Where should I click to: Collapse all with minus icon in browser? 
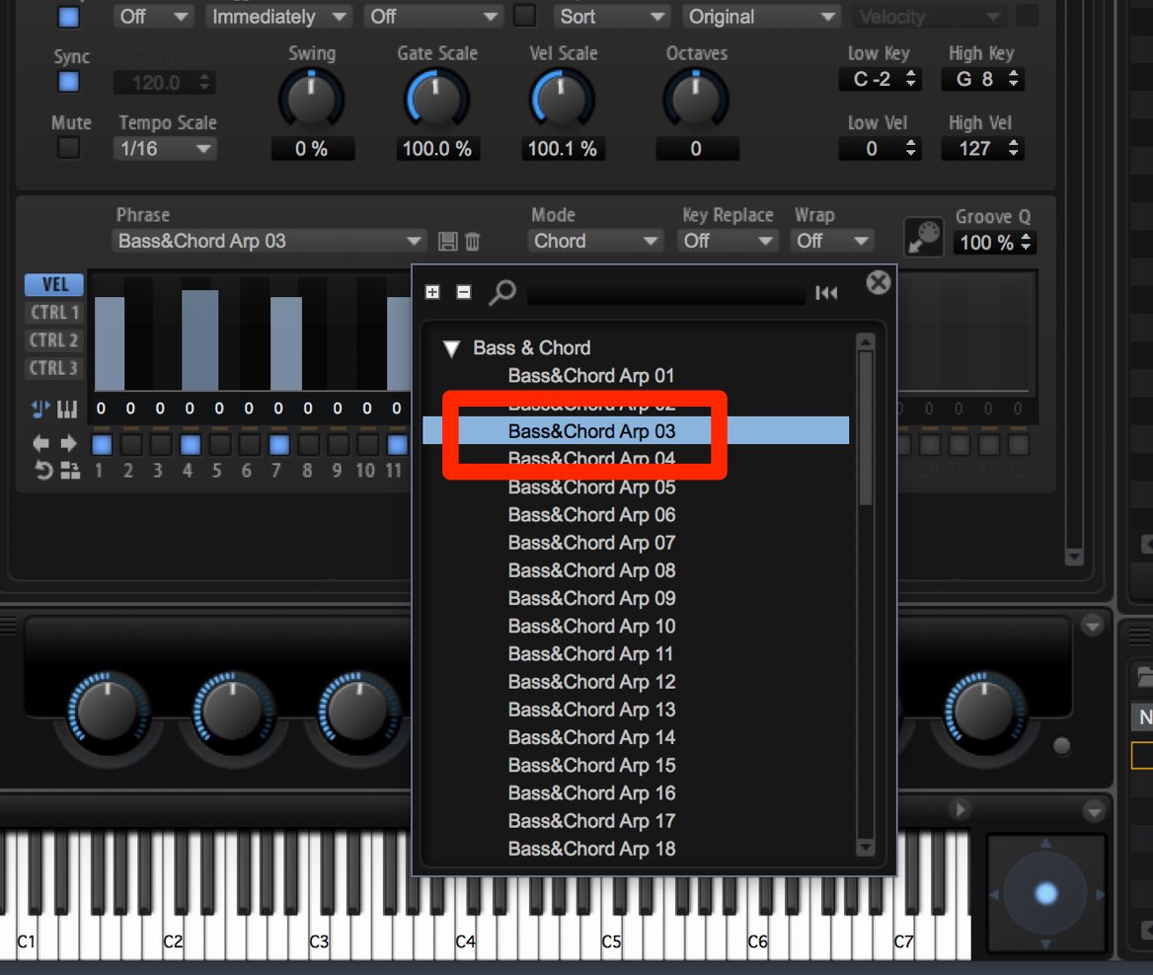[463, 292]
